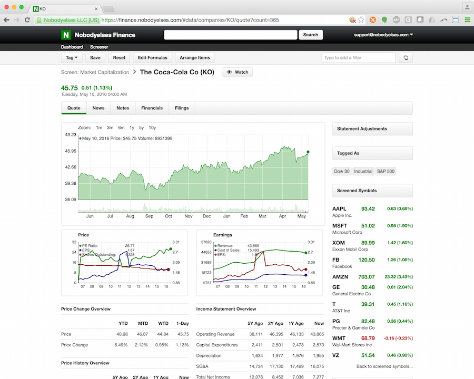Screen dimensions: 474x379
Task: Toggle Watch for The Coca-Cola Co
Action: [x=237, y=72]
